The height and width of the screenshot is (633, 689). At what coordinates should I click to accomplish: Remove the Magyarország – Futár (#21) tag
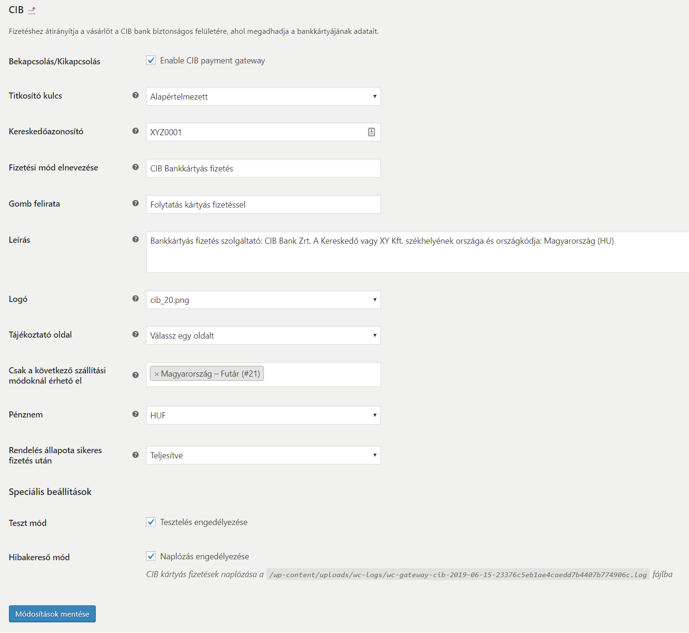[x=157, y=374]
